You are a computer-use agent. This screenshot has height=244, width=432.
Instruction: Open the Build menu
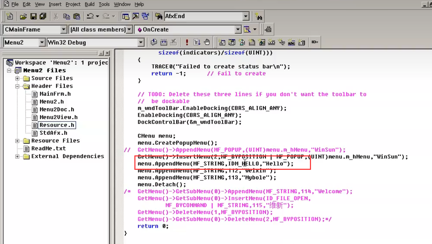pyautogui.click(x=90, y=4)
